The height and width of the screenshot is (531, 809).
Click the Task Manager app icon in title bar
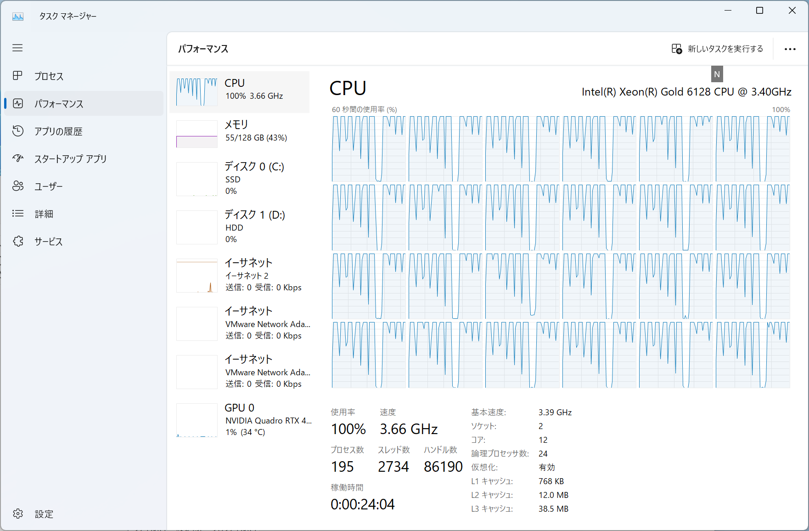tap(18, 16)
